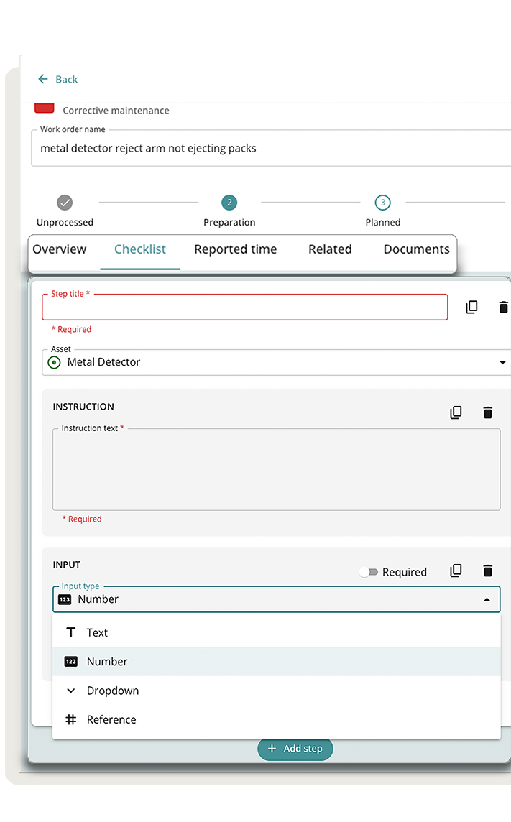
Task: Switch to the Reported time tab
Action: pos(235,249)
